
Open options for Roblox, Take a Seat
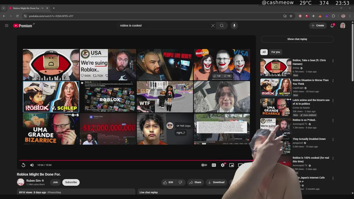333,61
